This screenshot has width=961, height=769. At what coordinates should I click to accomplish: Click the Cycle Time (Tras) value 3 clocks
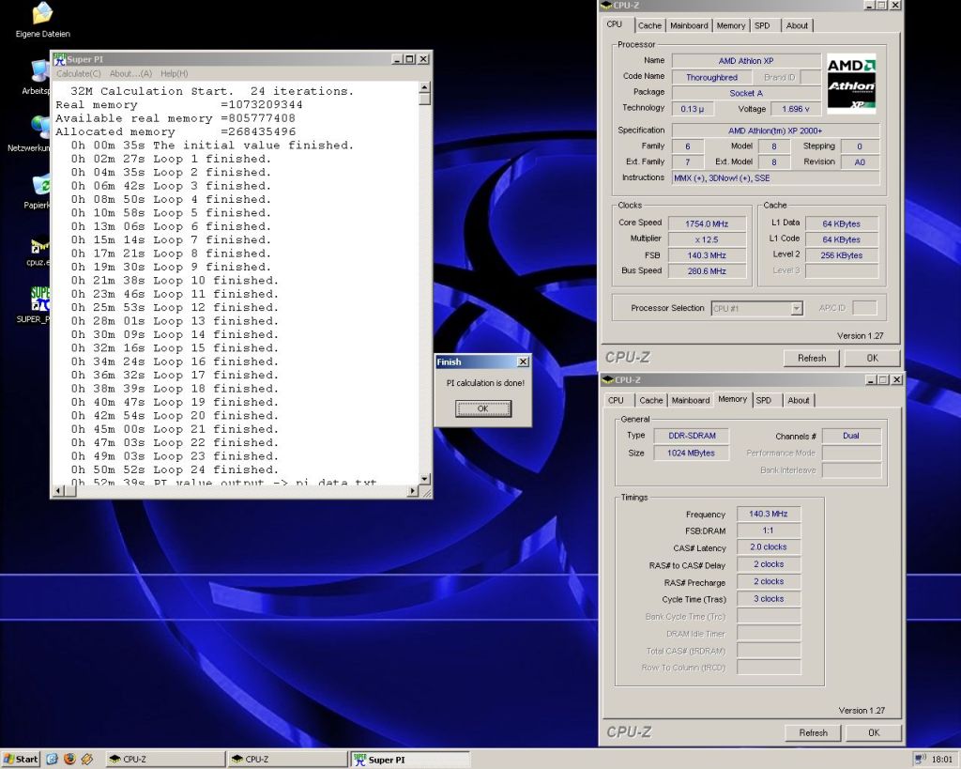[x=769, y=599]
